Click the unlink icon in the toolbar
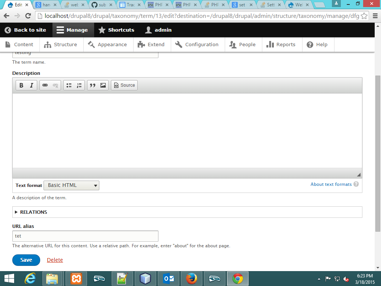 coord(55,85)
